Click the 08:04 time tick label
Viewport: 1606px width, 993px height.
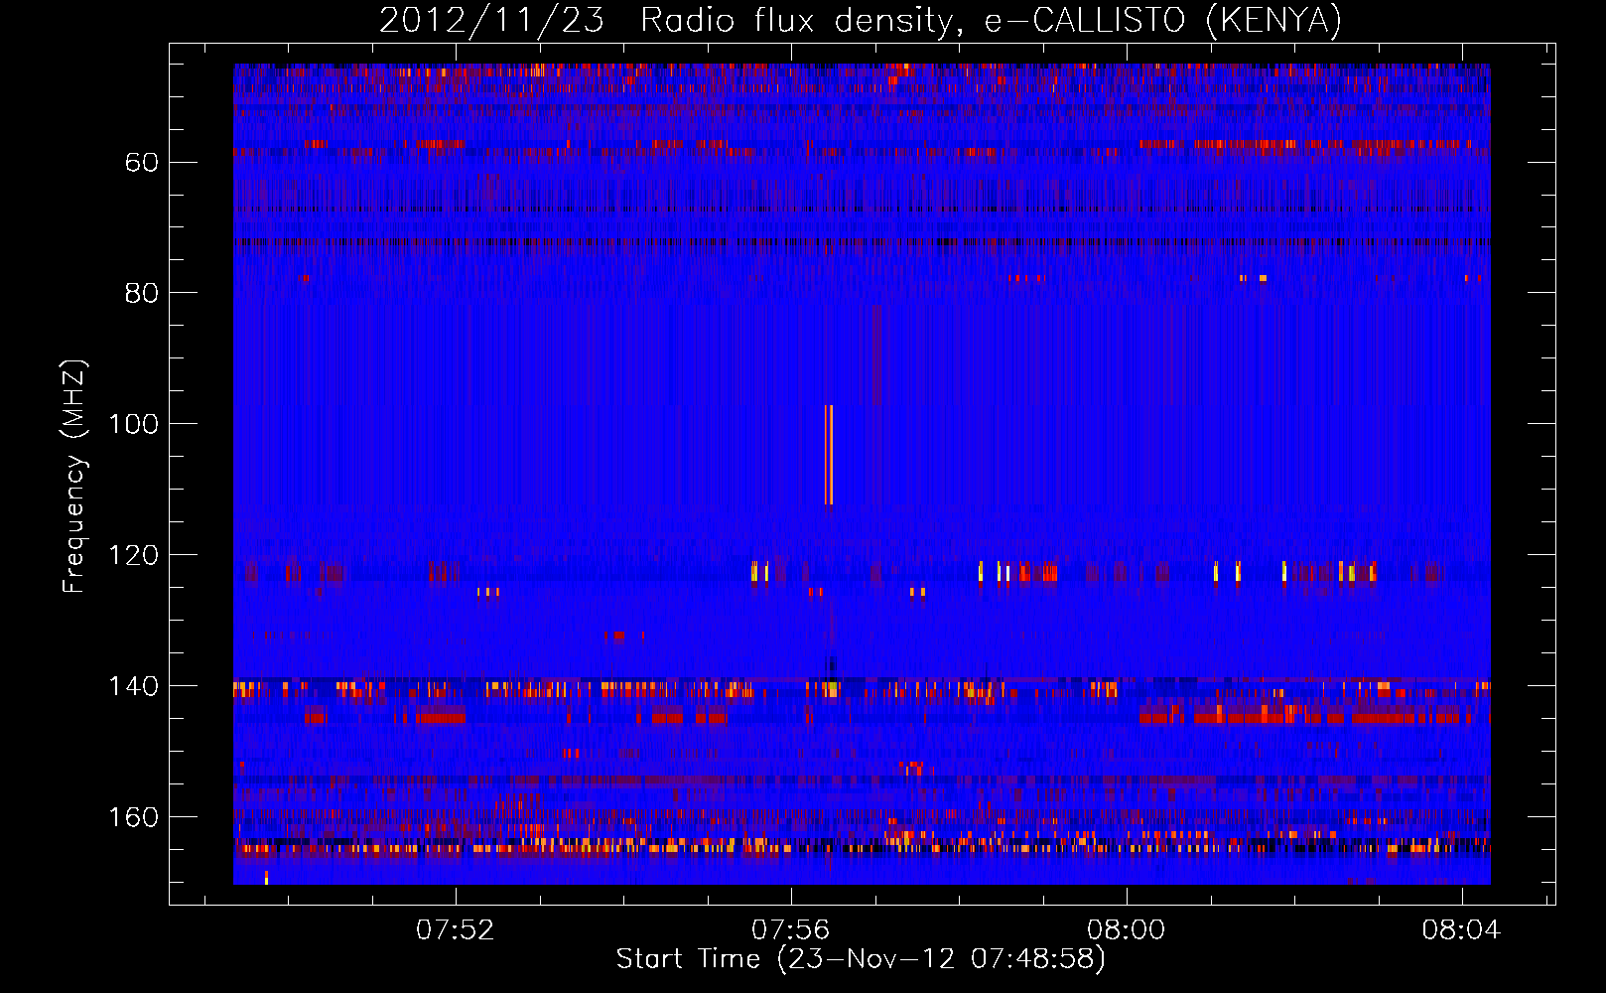tap(1462, 930)
